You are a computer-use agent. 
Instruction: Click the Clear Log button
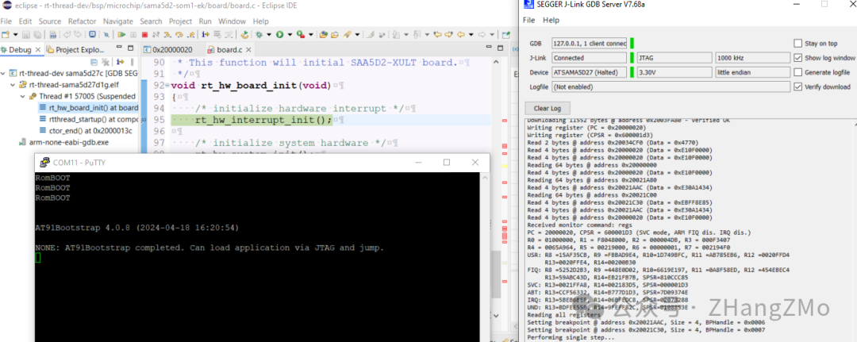pyautogui.click(x=547, y=108)
